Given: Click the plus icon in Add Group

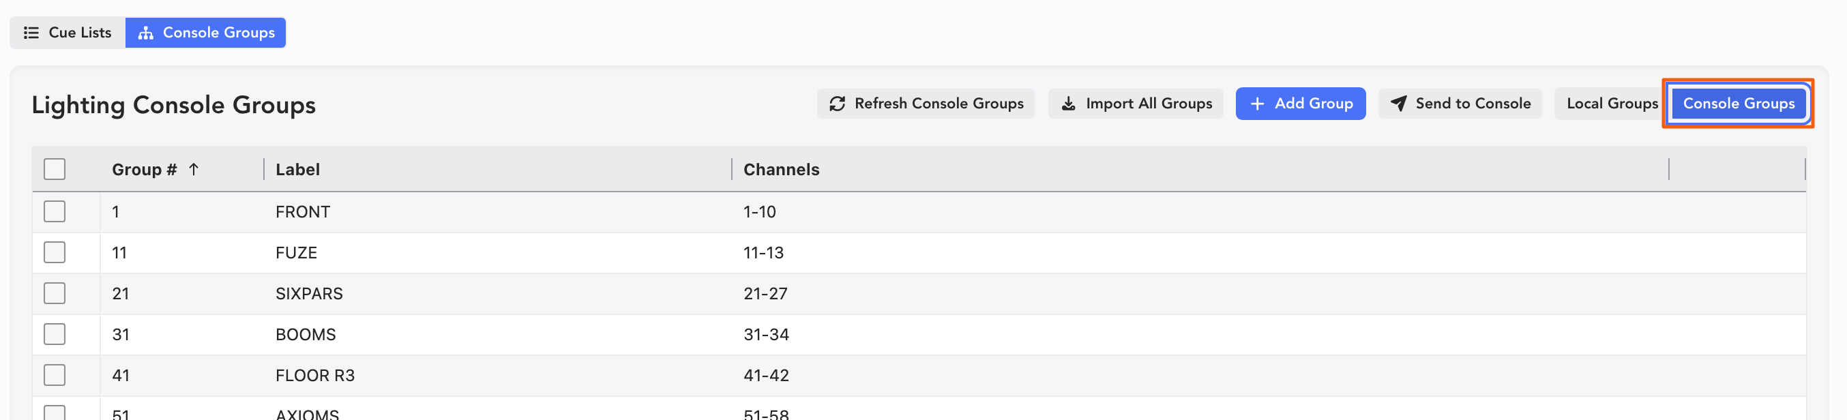Looking at the screenshot, I should pyautogui.click(x=1257, y=104).
